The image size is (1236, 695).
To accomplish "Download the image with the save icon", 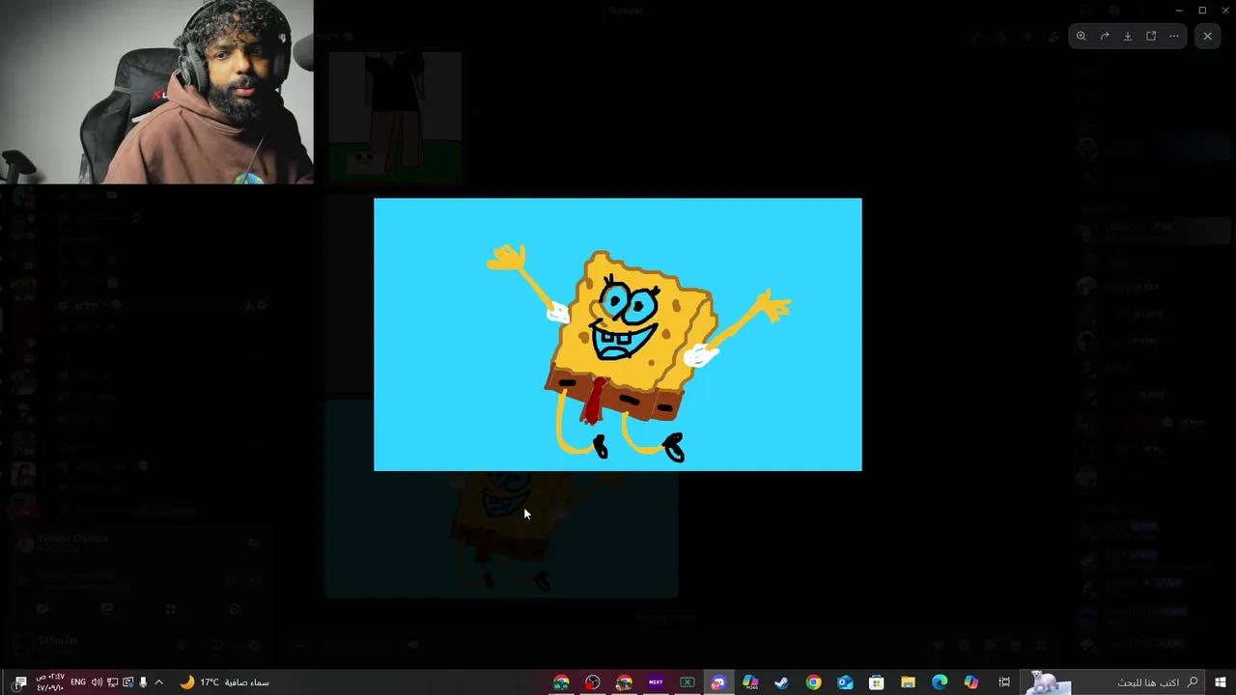I will pyautogui.click(x=1128, y=36).
